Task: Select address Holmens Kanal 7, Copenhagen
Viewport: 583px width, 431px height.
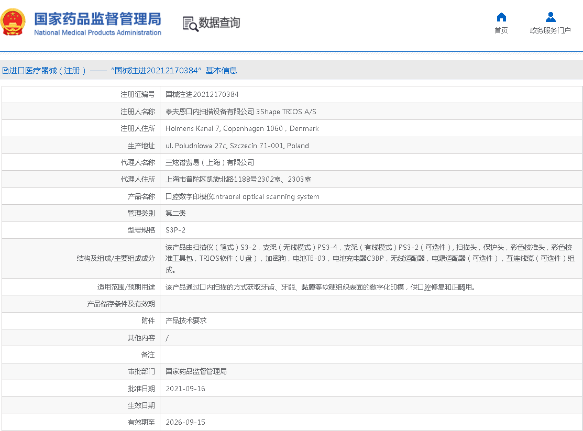Action: pyautogui.click(x=242, y=129)
